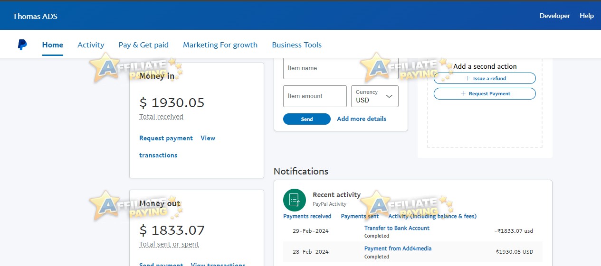Click Help in the top bar
Viewport: 601px width, 266px height.
pyautogui.click(x=587, y=16)
